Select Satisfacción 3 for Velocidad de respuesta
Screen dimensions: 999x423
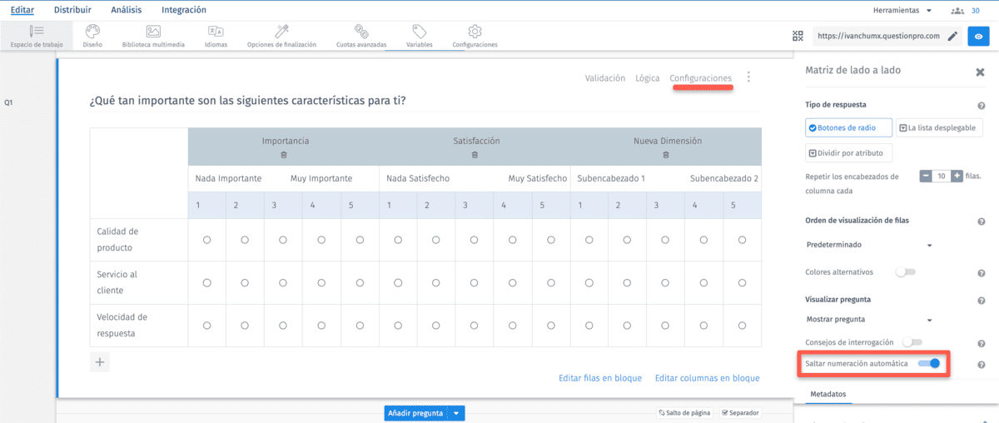[x=475, y=326]
